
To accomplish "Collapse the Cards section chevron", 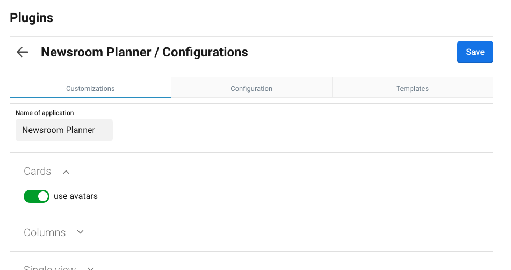I will tap(66, 172).
